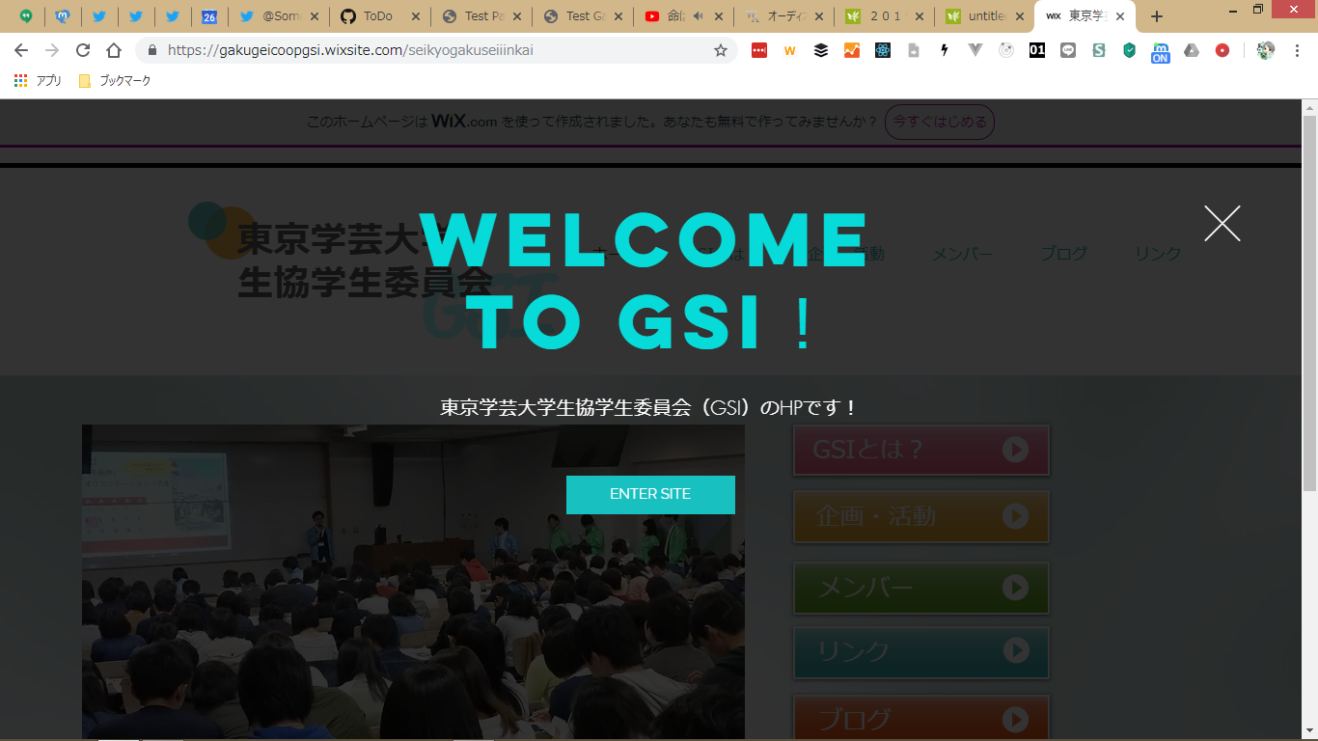Click the React developer tools extension icon
The width and height of the screenshot is (1318, 741).
tap(883, 50)
